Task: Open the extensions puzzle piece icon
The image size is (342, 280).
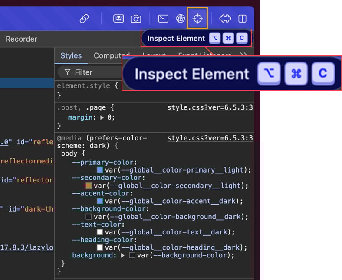Action: click(225, 19)
